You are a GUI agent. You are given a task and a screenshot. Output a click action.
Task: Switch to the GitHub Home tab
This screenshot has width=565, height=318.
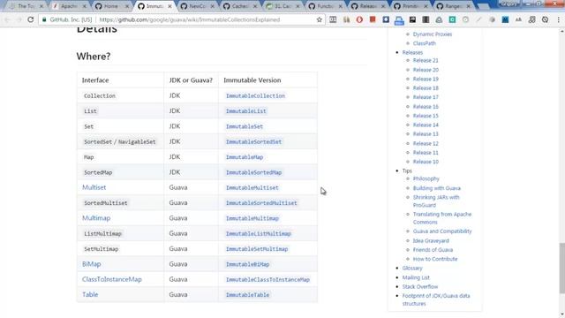click(x=110, y=6)
